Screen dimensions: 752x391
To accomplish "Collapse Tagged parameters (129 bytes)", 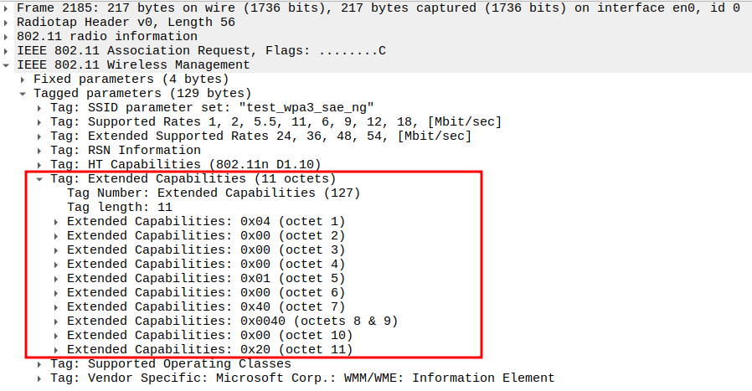I will tap(23, 93).
